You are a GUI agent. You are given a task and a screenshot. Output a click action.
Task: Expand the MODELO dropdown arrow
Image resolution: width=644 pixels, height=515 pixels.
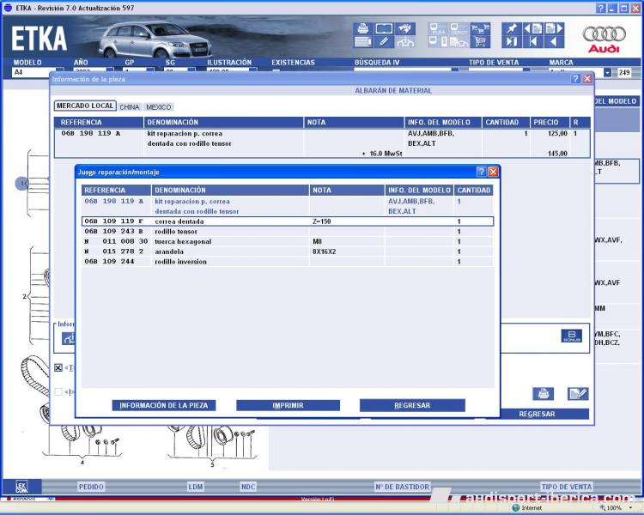pyautogui.click(x=60, y=70)
